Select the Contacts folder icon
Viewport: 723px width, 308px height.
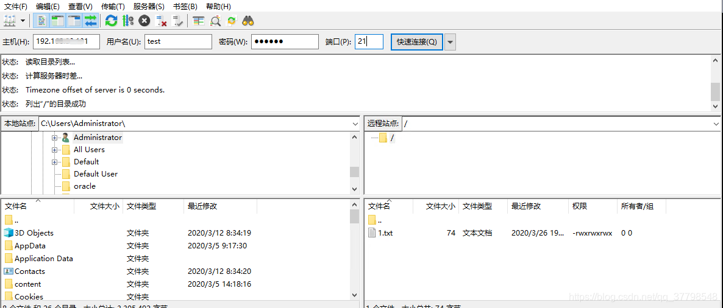[9, 271]
